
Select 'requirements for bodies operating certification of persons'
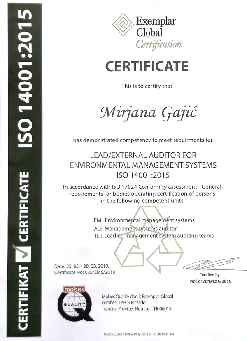pos(142,194)
